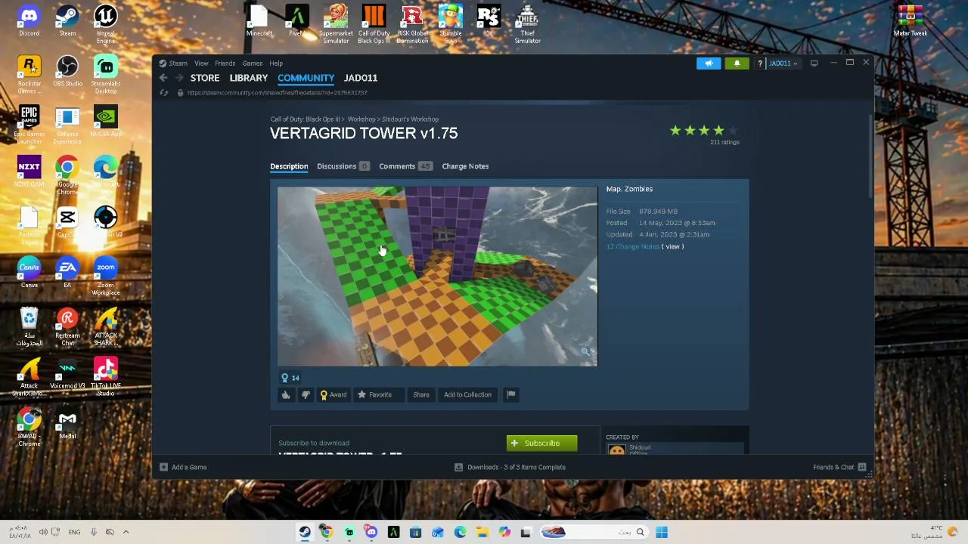Click Steam icon in Windows taskbar
Screen dimensions: 968x544
305,532
